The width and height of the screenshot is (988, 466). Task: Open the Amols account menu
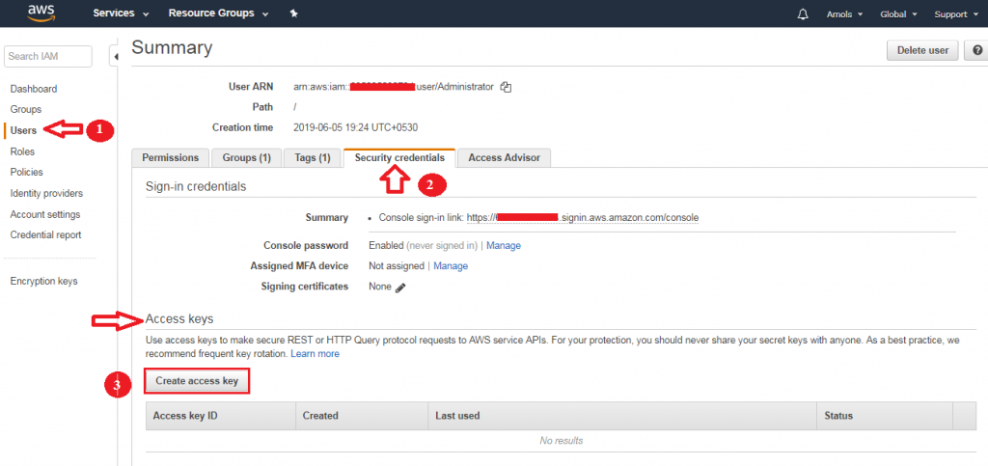coord(844,14)
